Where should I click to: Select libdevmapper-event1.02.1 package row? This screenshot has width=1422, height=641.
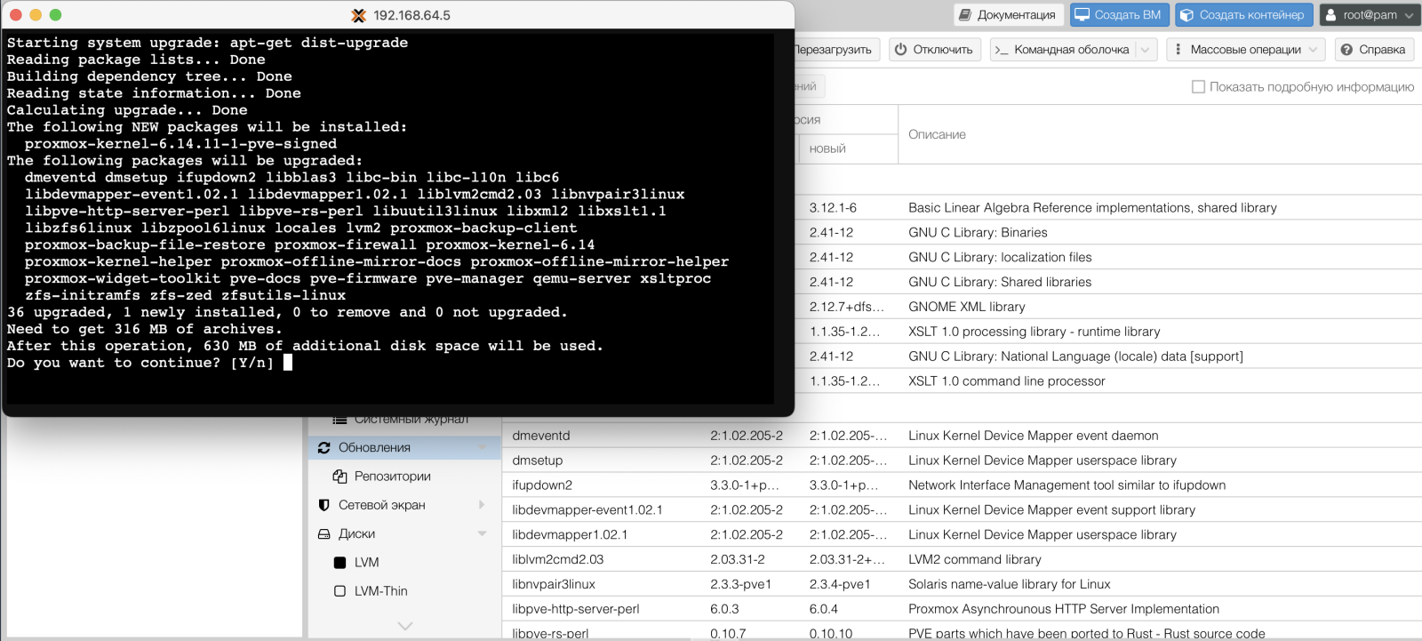pos(962,510)
